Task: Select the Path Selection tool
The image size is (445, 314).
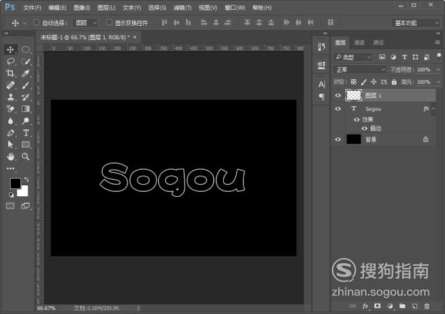Action: click(x=10, y=145)
